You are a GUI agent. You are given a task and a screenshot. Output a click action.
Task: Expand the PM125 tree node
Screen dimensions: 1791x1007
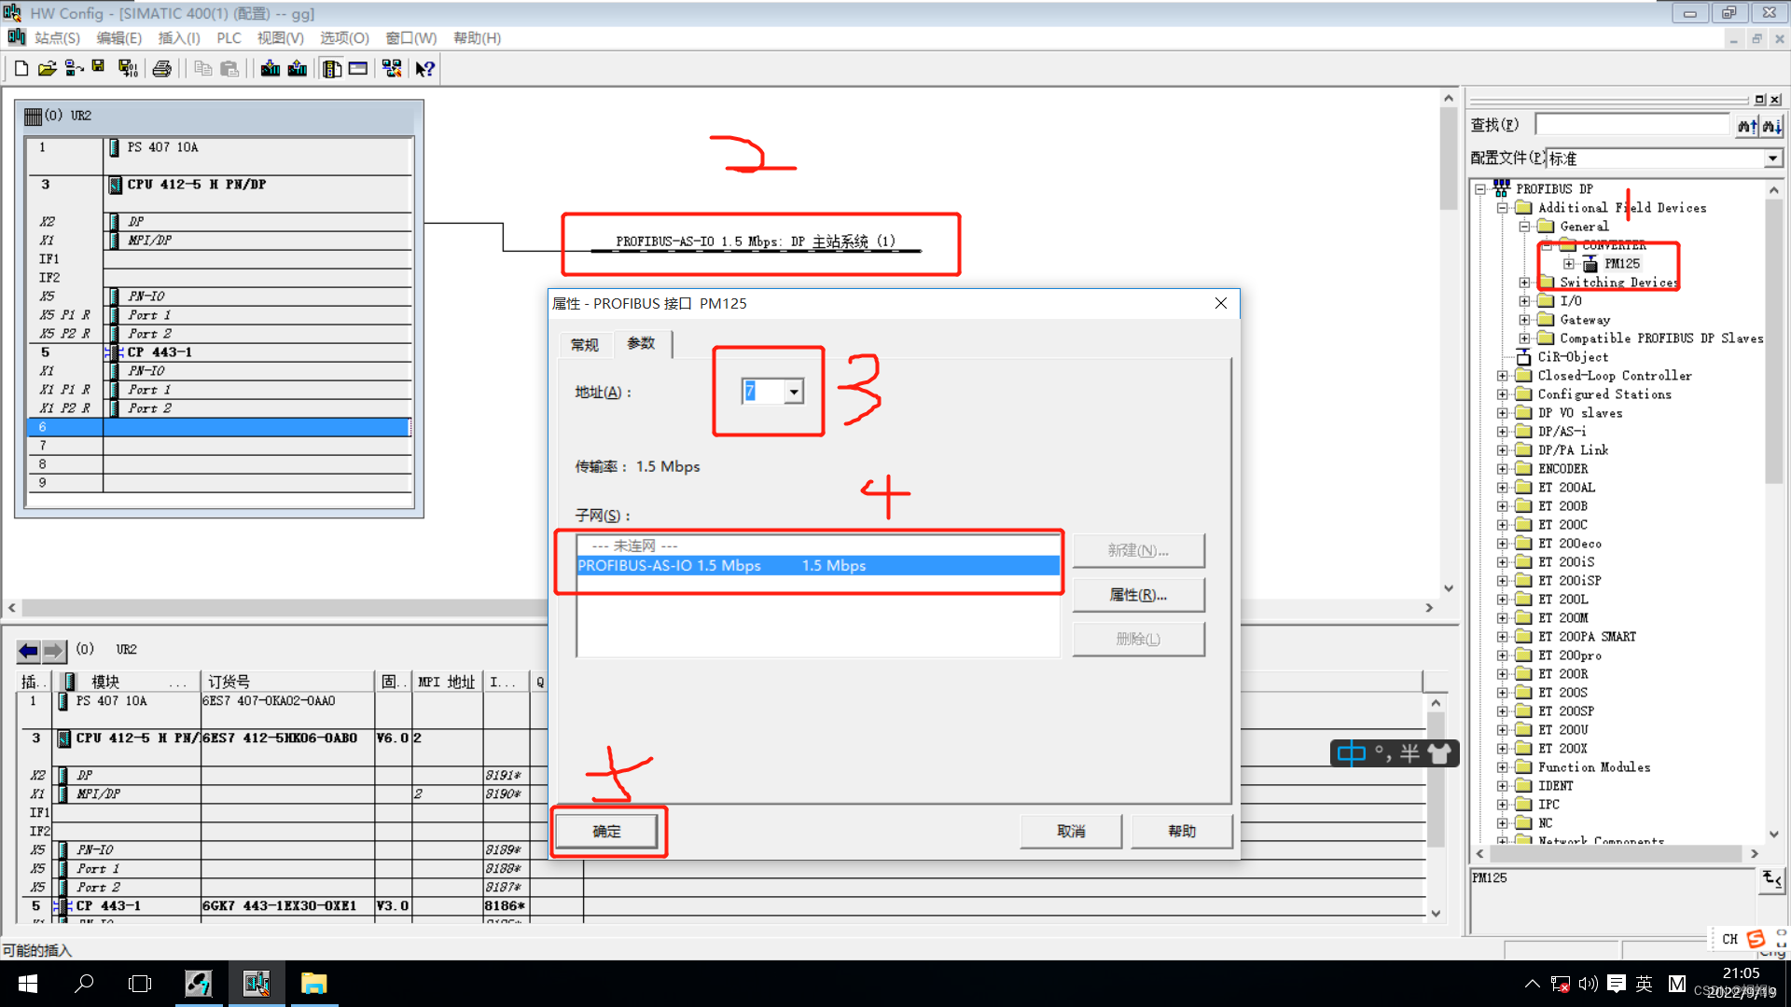(x=1569, y=264)
